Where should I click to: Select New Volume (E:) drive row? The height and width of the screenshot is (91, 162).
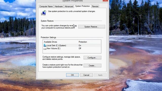coord(72,48)
